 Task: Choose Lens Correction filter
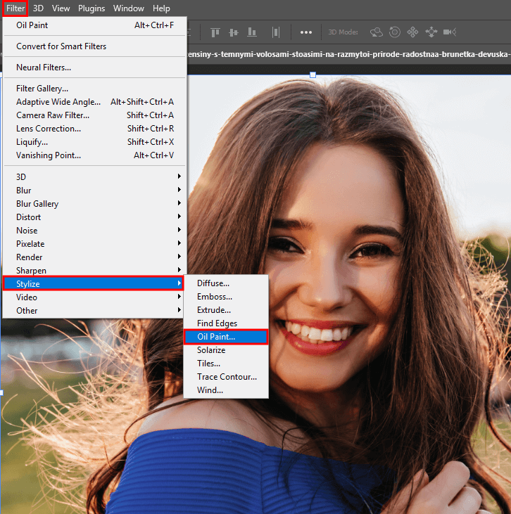[x=95, y=129]
